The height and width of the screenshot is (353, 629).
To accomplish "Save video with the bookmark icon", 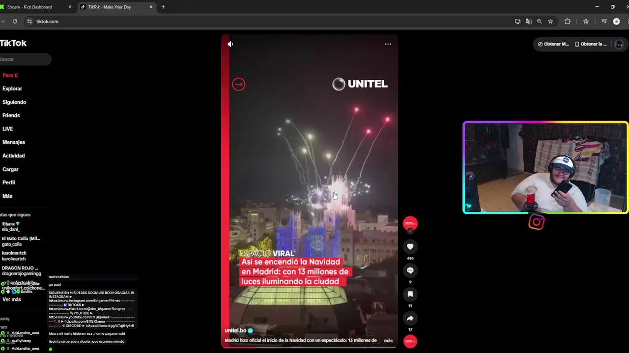I will (x=410, y=294).
